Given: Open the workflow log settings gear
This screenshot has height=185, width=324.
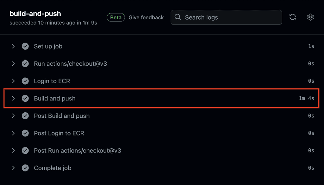Looking at the screenshot, I should click(310, 17).
